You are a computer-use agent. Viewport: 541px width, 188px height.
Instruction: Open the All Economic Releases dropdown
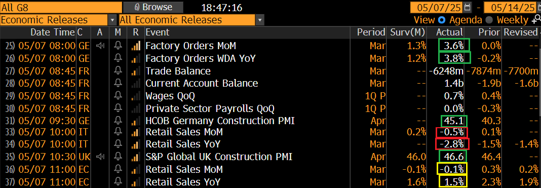pos(260,20)
